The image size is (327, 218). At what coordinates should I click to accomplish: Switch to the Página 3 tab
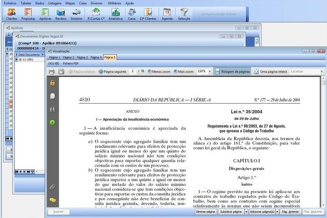(x=82, y=57)
